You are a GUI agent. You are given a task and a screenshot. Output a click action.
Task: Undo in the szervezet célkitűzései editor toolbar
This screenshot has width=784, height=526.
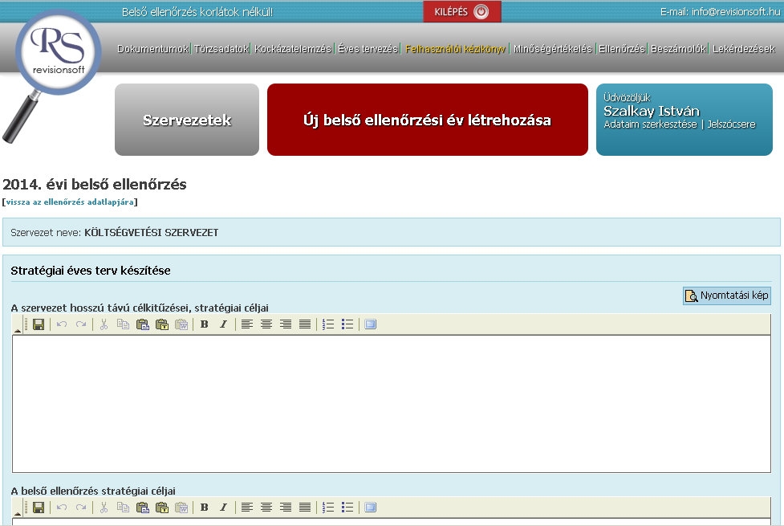62,324
